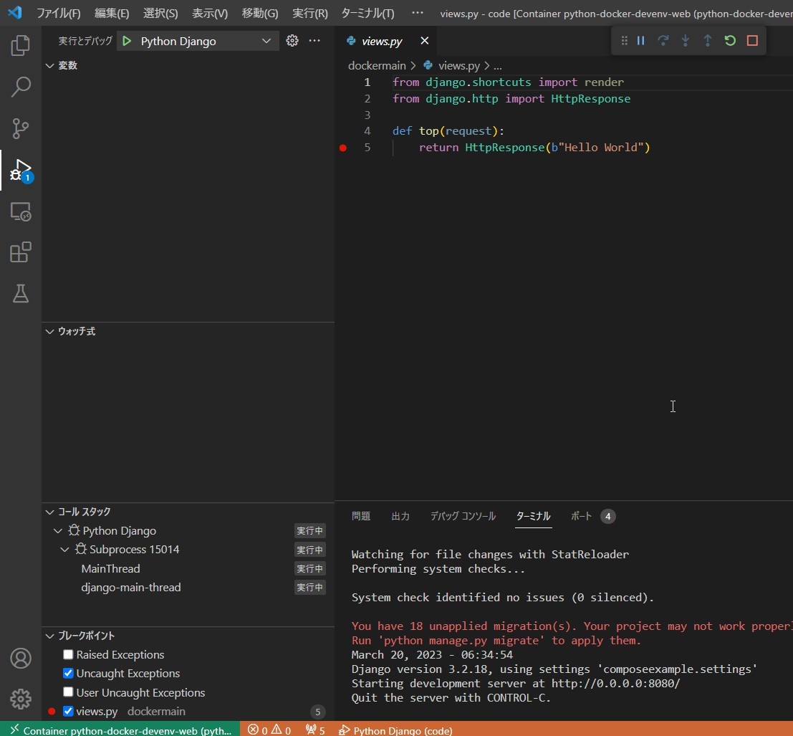Image resolution: width=793 pixels, height=736 pixels.
Task: Restart the Python Django debug session
Action: pyautogui.click(x=730, y=40)
